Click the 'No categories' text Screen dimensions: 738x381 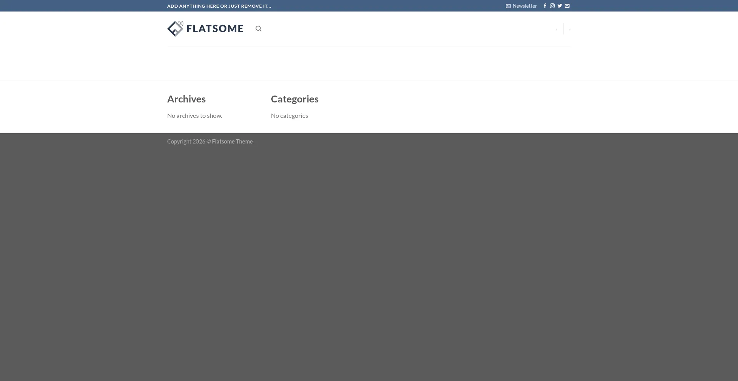pyautogui.click(x=289, y=115)
